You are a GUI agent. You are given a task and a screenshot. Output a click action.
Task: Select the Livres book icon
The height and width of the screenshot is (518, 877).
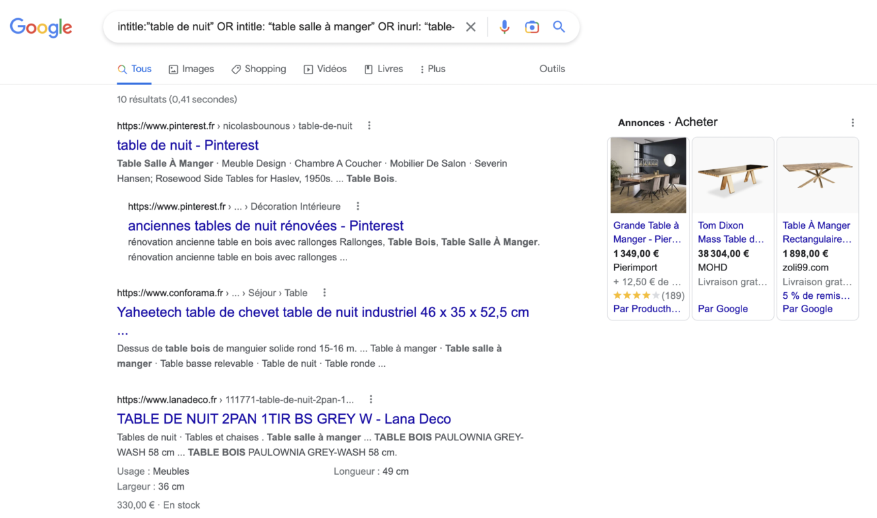pyautogui.click(x=368, y=68)
